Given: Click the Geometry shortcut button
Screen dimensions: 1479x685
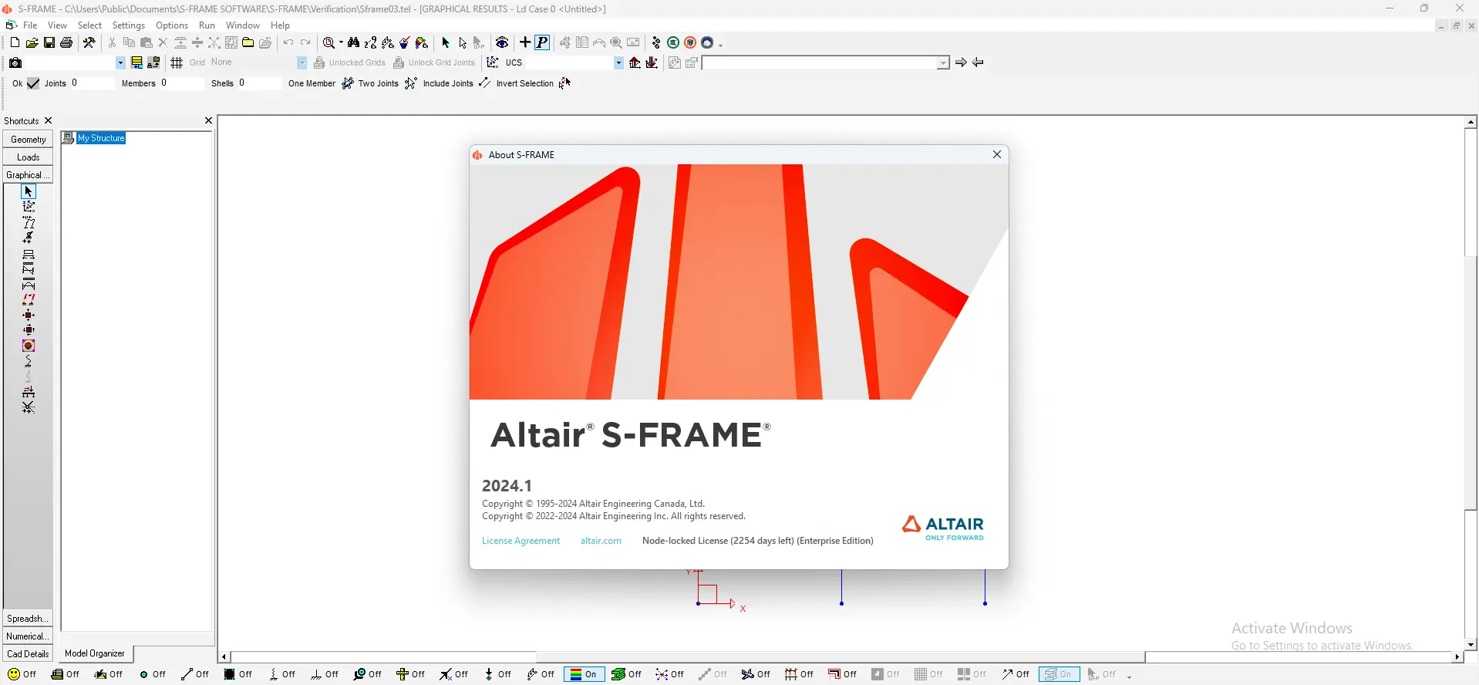Looking at the screenshot, I should tap(29, 140).
